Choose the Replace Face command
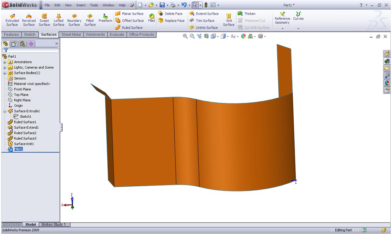391x234 pixels. 171,21
